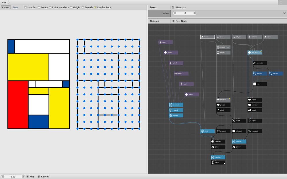Select the color1 node
Screen dimensions: 287x179
tap(181, 74)
